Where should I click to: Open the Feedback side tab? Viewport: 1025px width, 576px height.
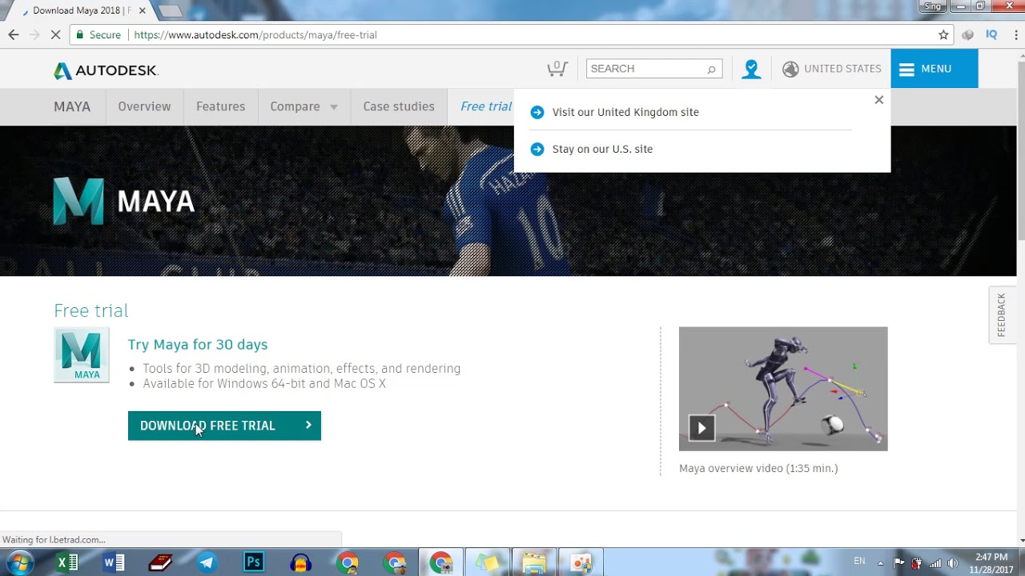pos(1002,314)
